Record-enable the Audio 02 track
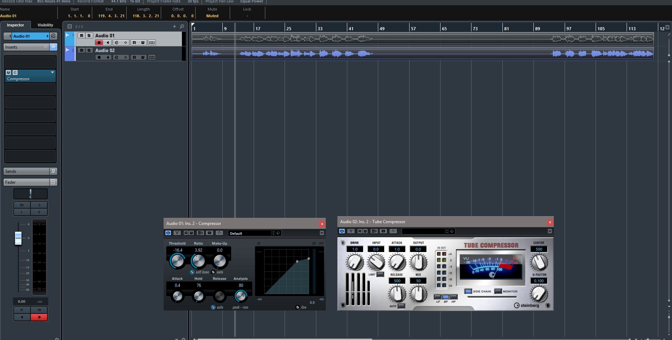 click(99, 57)
